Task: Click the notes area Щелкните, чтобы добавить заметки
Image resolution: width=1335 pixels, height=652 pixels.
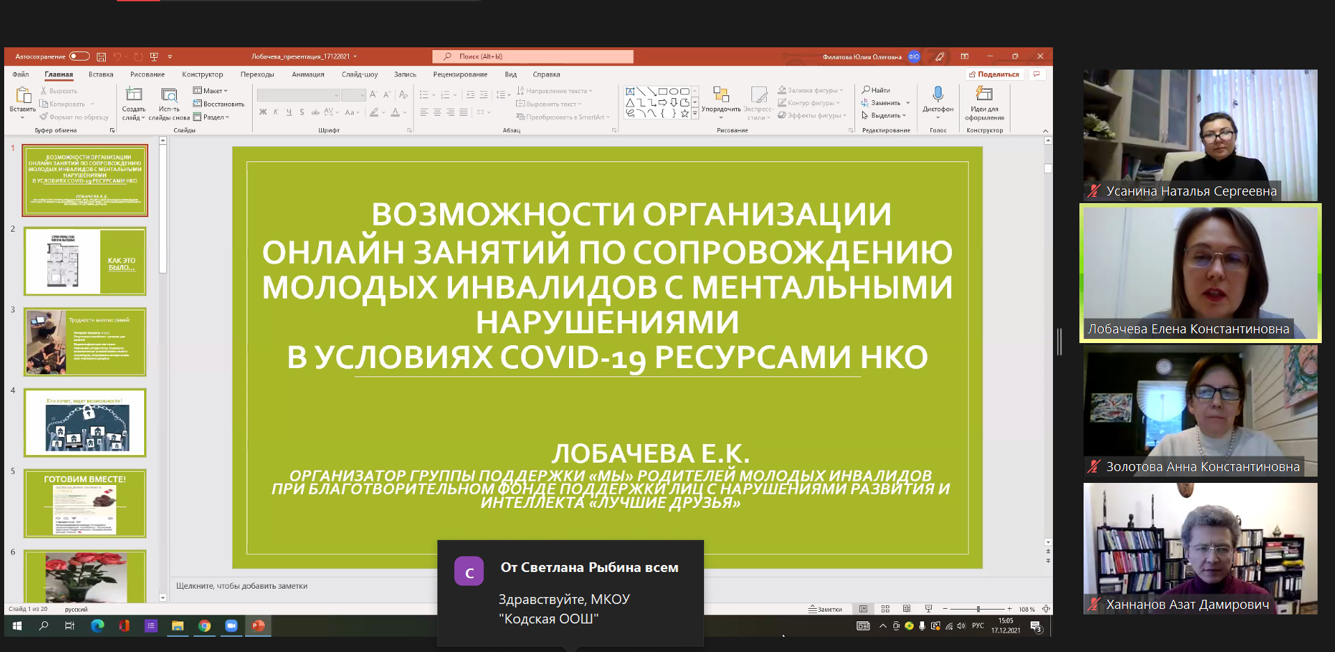Action: pos(242,586)
